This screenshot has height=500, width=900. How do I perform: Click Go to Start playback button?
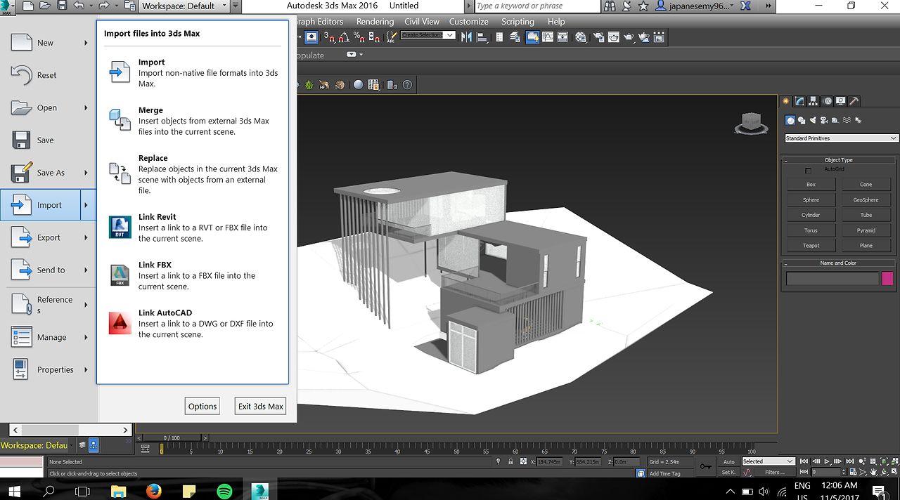click(x=804, y=461)
